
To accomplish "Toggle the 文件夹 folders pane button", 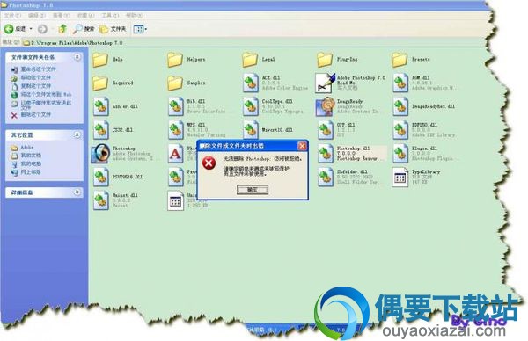I will (x=114, y=29).
